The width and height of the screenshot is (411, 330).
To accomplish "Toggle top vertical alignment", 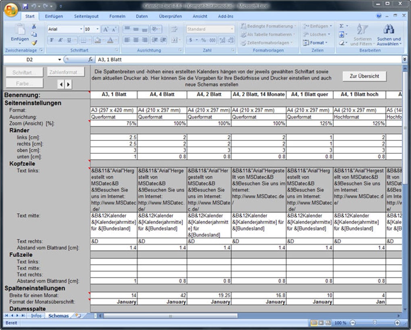I will point(127,29).
